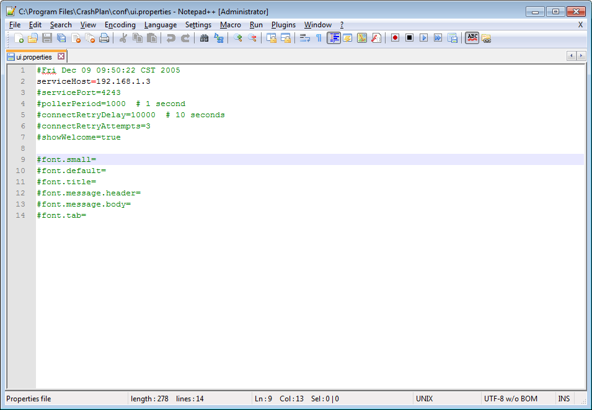The image size is (592, 410).
Task: Select the ui.properties tab
Action: (34, 57)
